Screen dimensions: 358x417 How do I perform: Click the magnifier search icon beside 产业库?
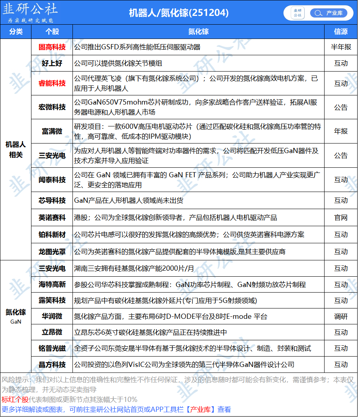pos(318,13)
